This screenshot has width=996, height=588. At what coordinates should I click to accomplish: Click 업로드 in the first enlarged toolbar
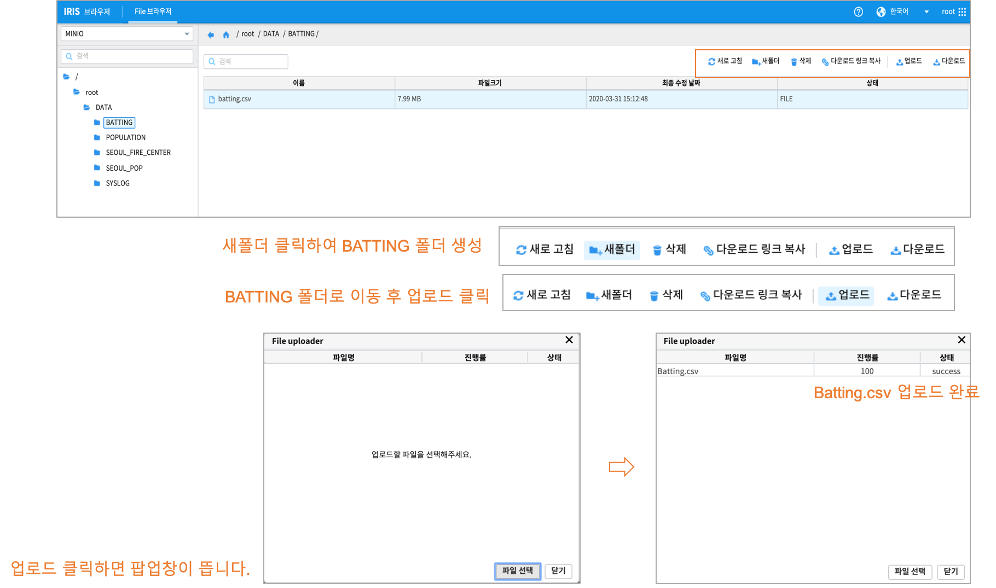coord(851,249)
